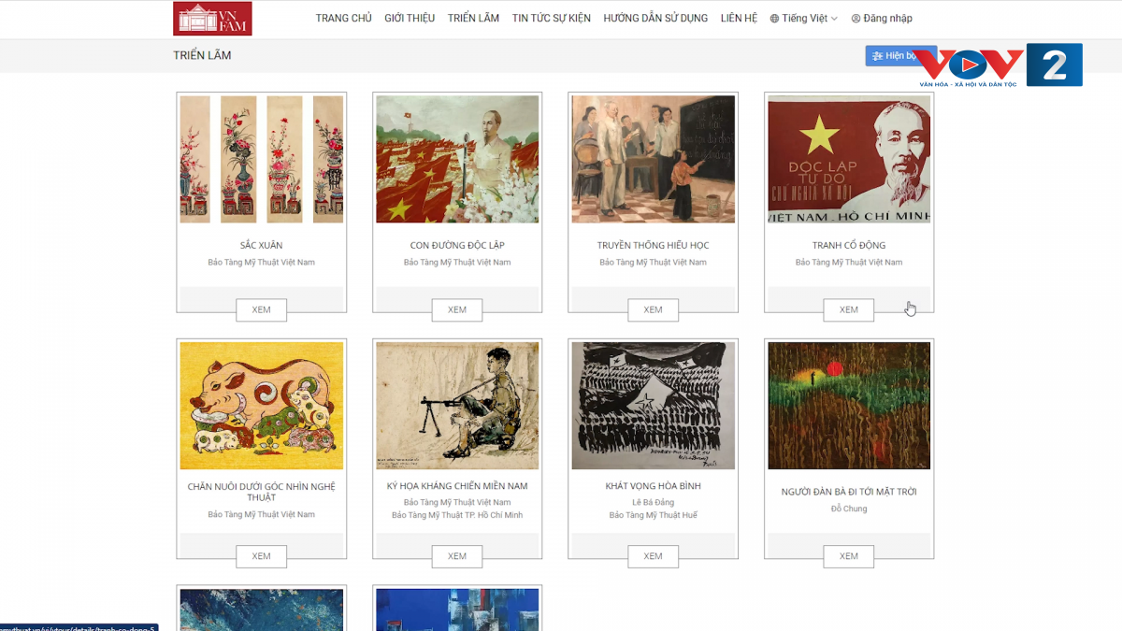Click XEM button under NGƯỜI ĐÀN BÀ ĐI TỚI MẶT TRỜI
This screenshot has width=1122, height=631.
[849, 556]
